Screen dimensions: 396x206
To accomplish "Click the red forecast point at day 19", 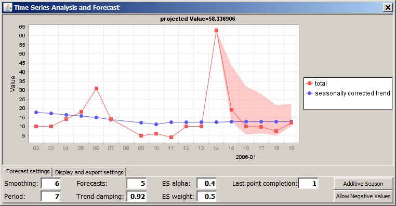I will point(291,122).
